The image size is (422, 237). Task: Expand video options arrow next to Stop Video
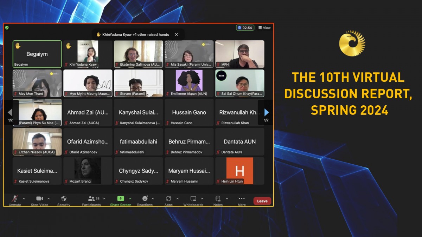click(49, 199)
